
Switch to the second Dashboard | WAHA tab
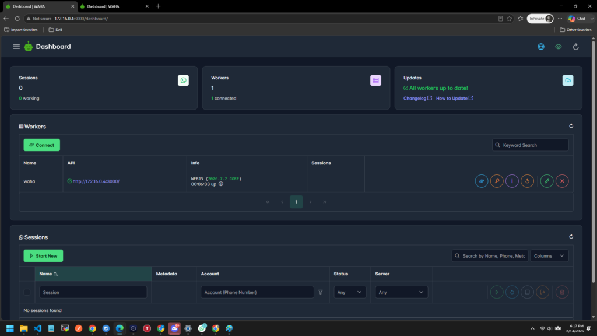(114, 6)
